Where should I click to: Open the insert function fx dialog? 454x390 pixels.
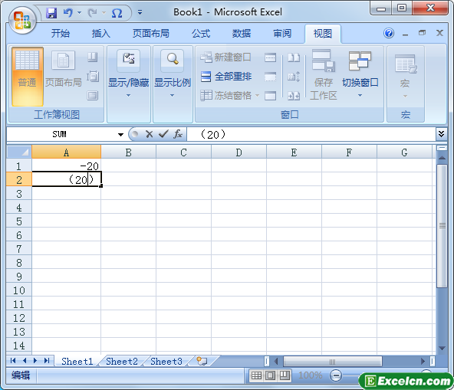[x=178, y=134]
